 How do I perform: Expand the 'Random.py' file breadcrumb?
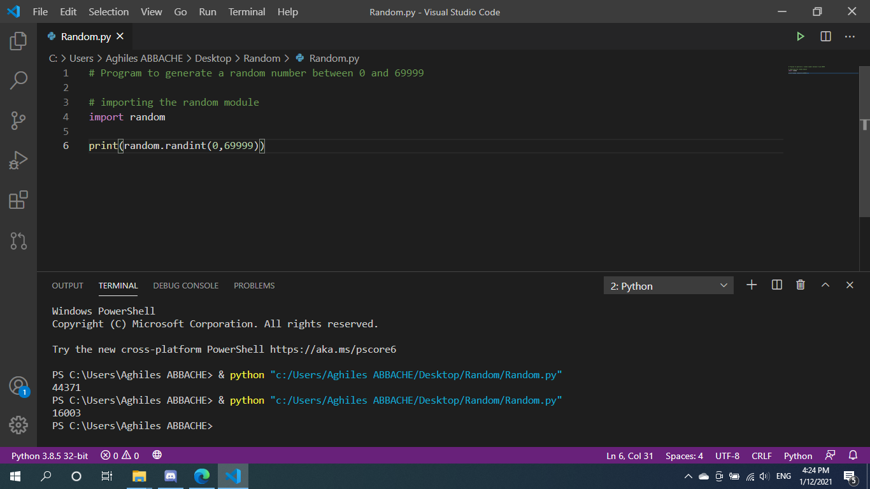point(327,58)
